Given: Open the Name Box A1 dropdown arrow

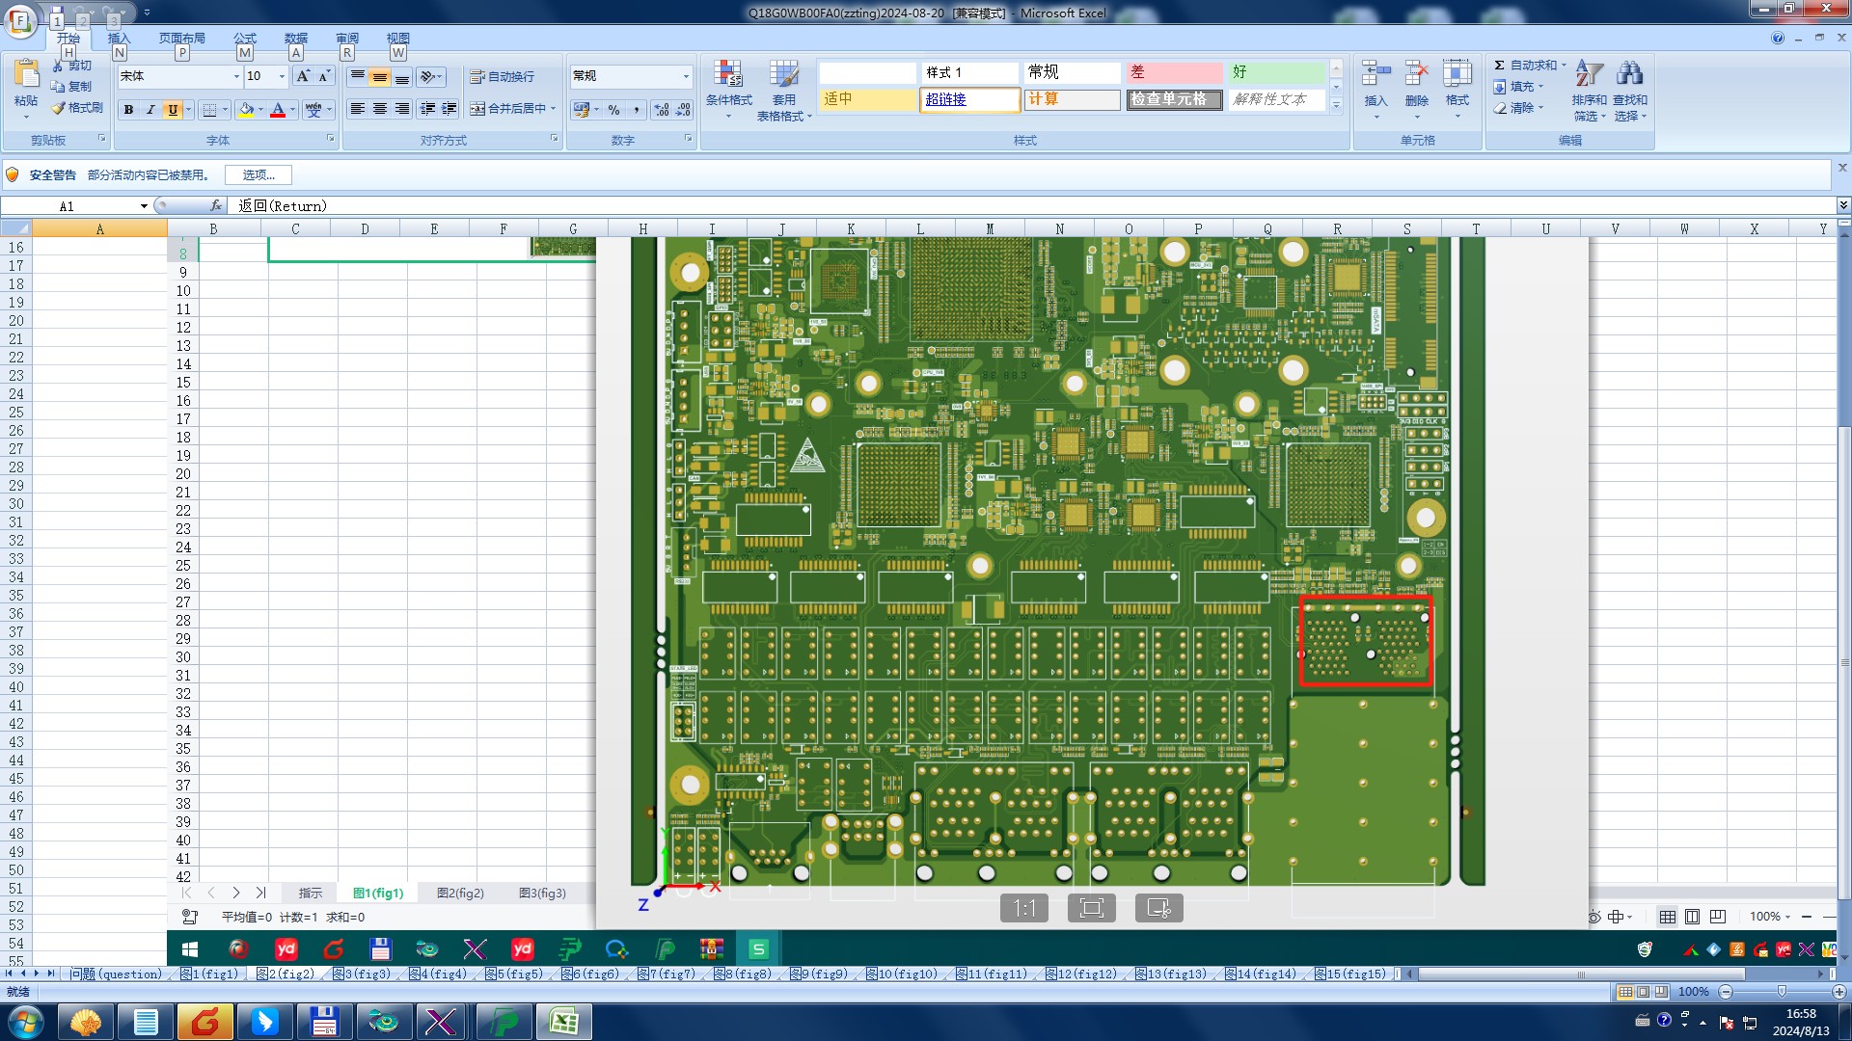Looking at the screenshot, I should (144, 206).
